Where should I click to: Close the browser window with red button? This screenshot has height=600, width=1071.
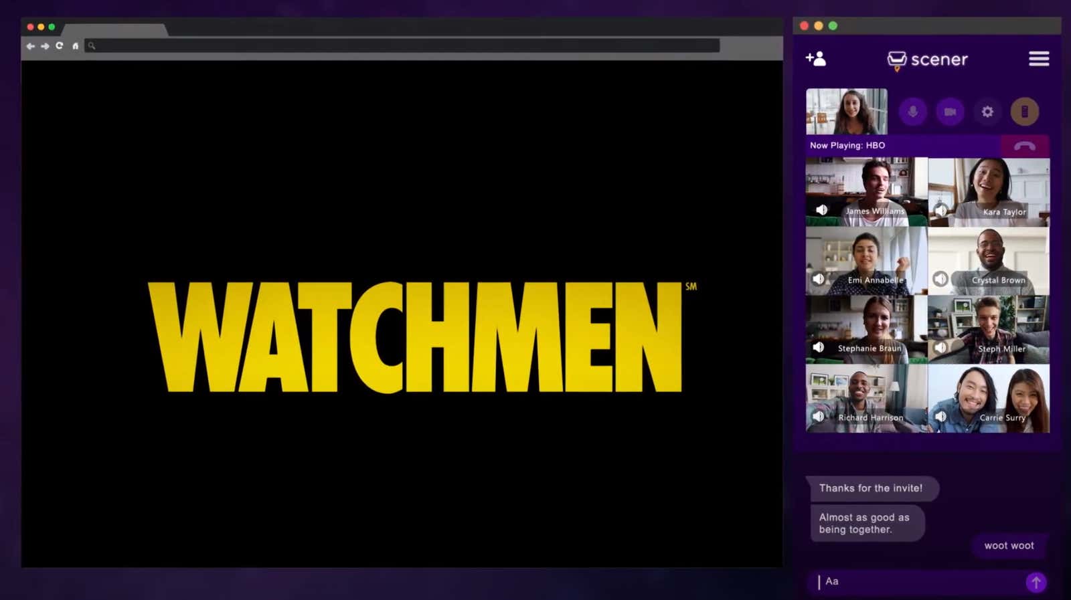click(x=30, y=27)
